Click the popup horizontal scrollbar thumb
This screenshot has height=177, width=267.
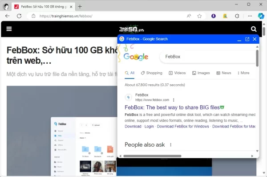[x=152, y=156]
